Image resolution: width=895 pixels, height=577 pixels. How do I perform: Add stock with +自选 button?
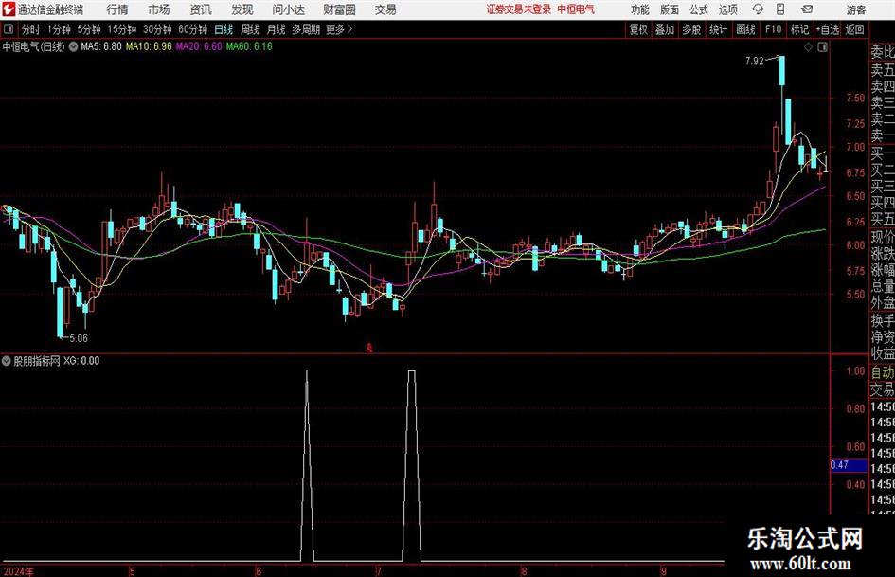pos(827,29)
